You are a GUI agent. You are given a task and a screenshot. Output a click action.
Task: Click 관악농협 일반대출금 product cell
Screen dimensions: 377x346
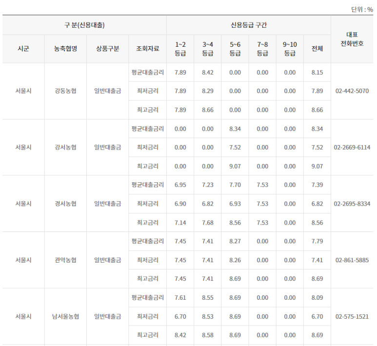tap(107, 260)
